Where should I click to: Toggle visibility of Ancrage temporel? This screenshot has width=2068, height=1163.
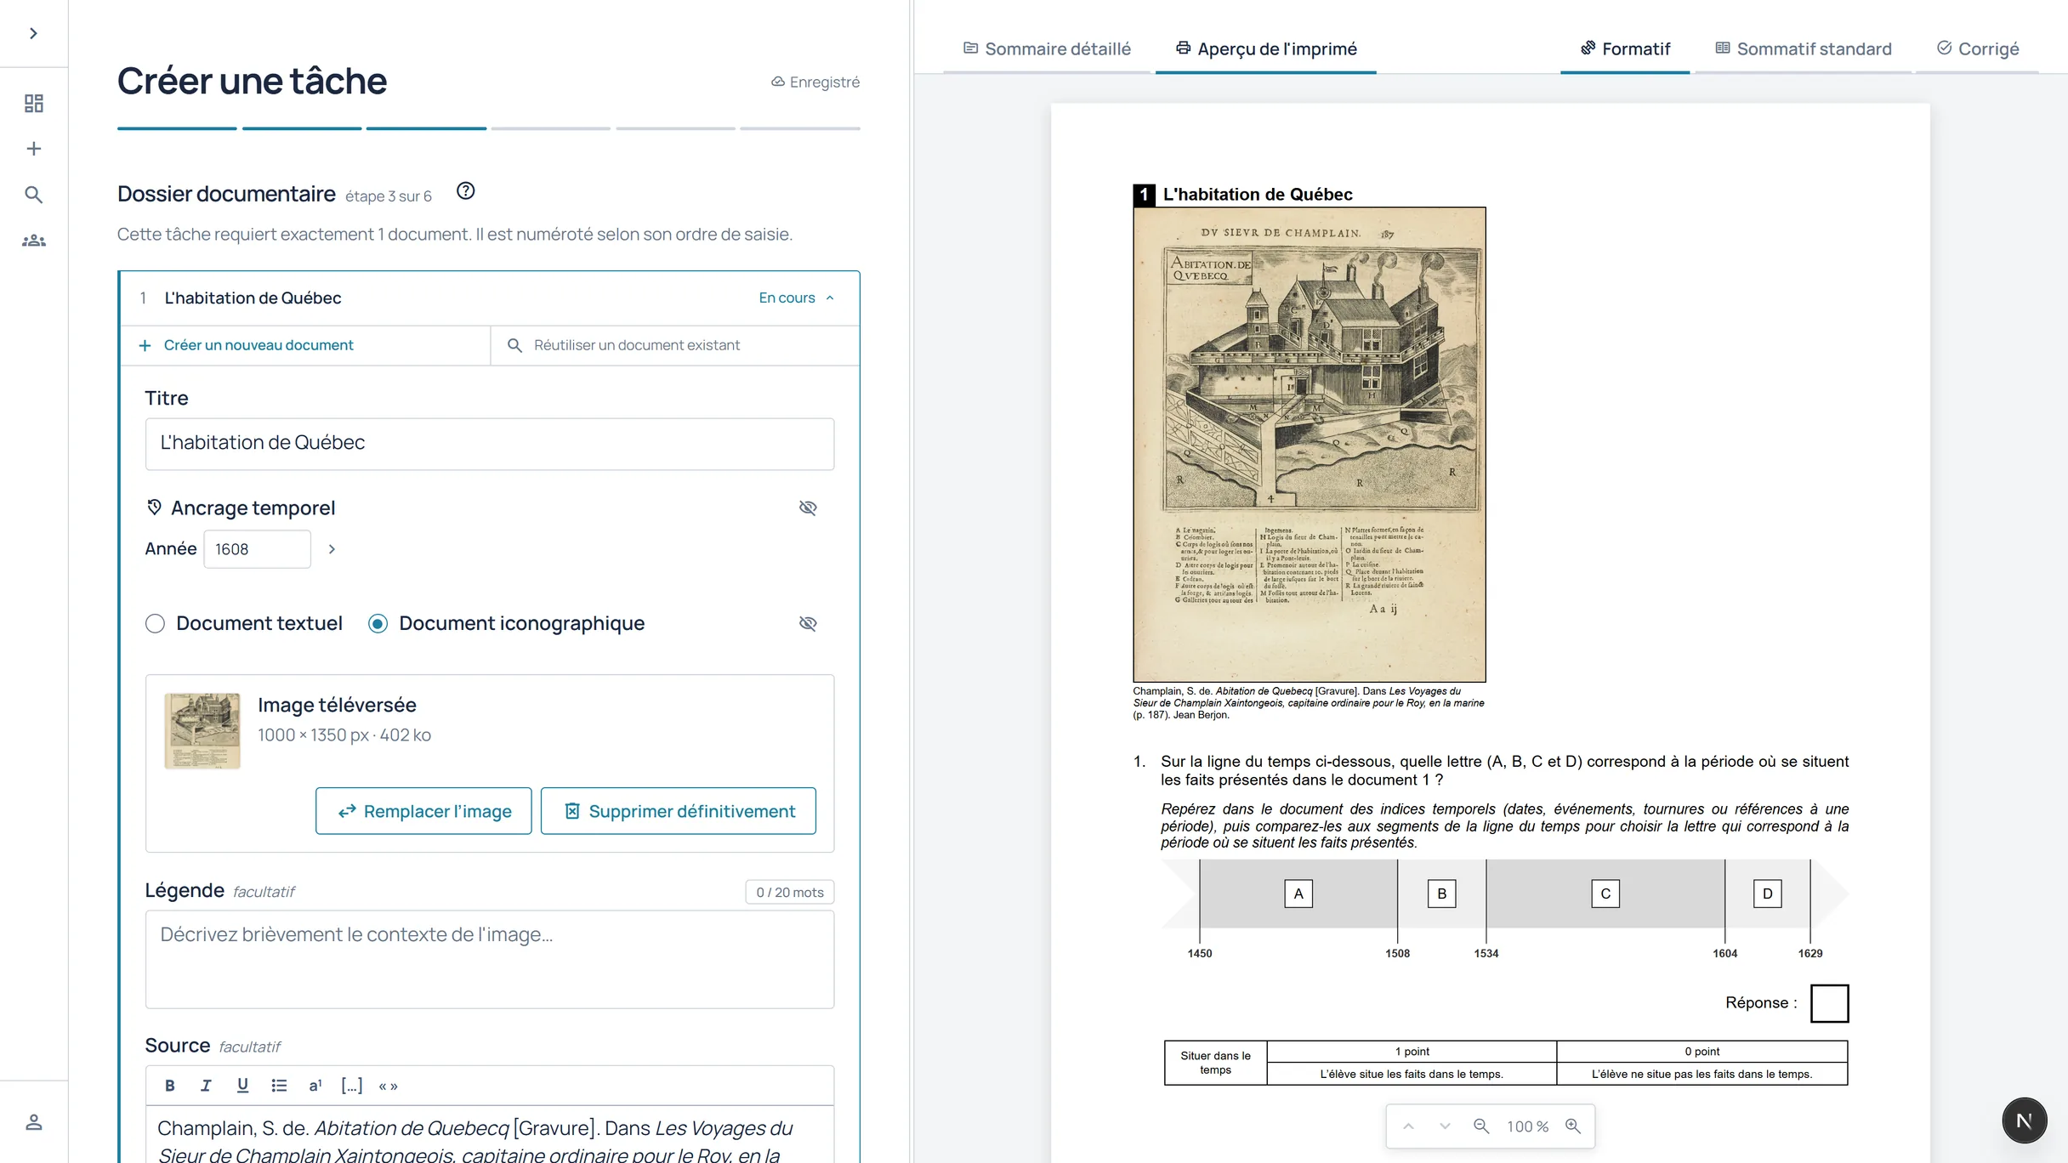click(x=808, y=508)
